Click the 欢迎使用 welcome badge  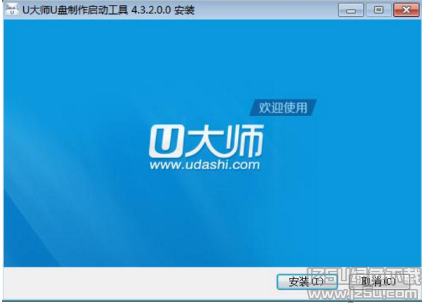[x=283, y=108]
